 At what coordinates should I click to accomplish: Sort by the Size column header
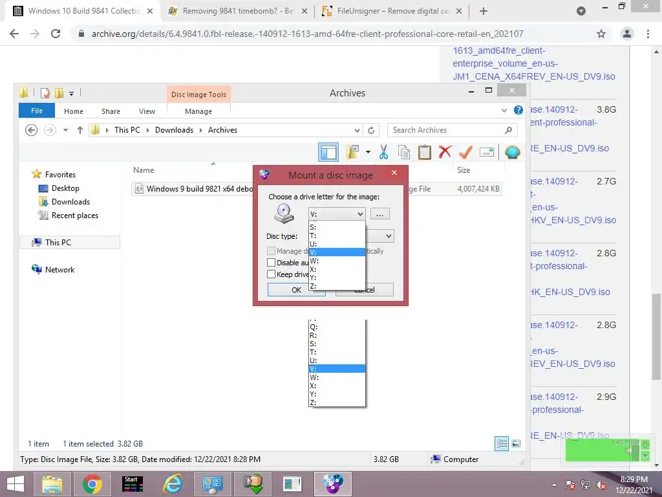pyautogui.click(x=463, y=170)
